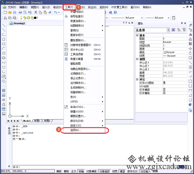Viewport: 194px width, 174px height.
Task: Click the Paste clipboard icon
Action: click(45, 12)
